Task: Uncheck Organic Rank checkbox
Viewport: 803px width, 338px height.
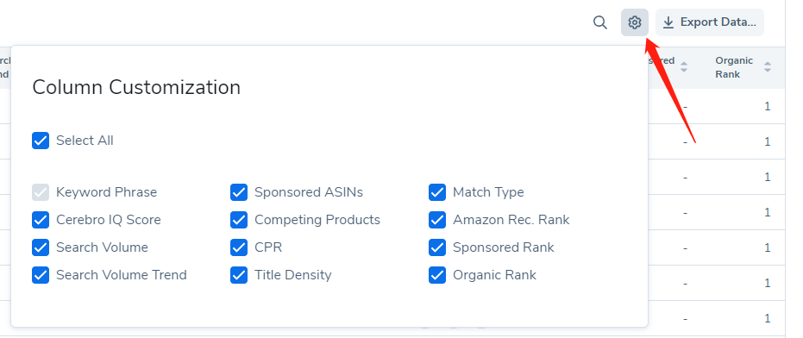Action: coord(436,275)
